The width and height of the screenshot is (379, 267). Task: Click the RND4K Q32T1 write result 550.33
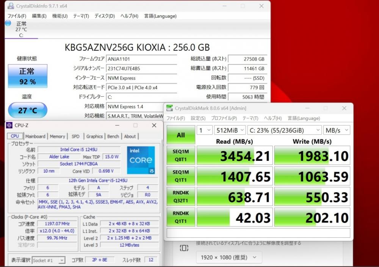[x=312, y=196]
